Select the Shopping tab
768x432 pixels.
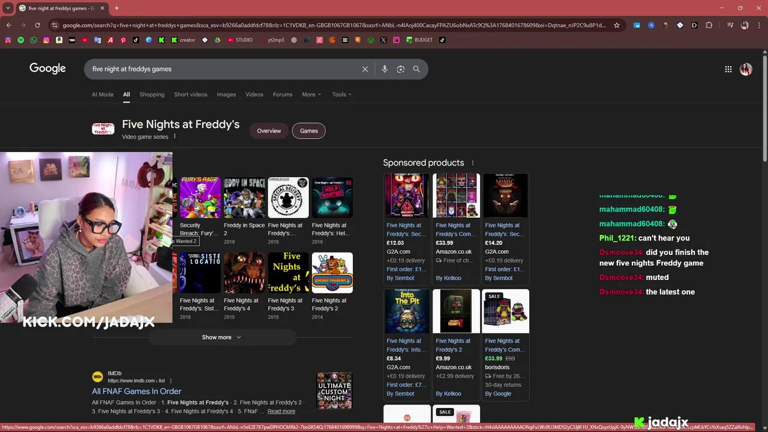(x=152, y=94)
